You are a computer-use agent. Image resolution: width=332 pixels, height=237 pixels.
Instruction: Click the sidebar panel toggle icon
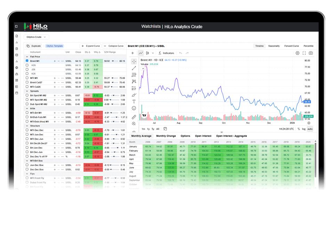coord(16,26)
